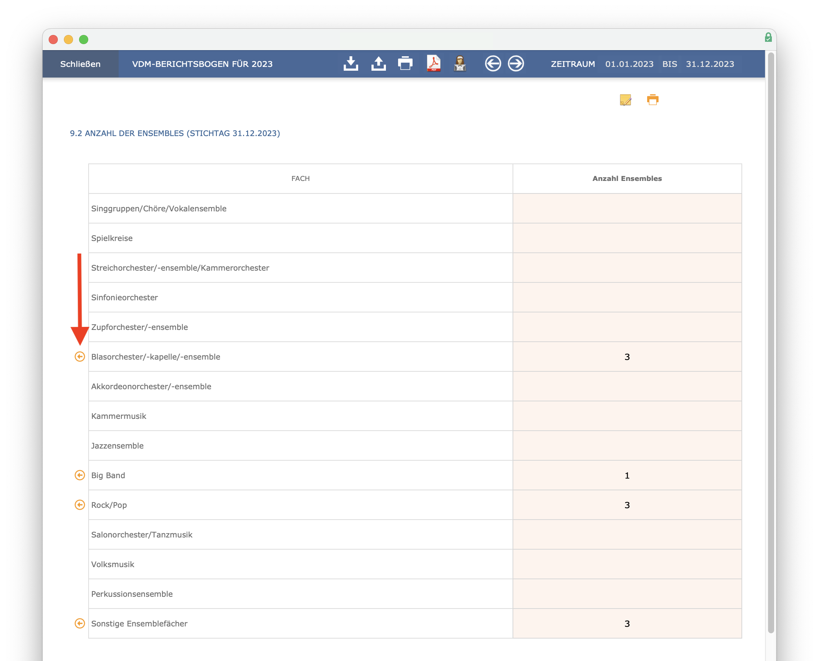This screenshot has width=819, height=661.
Task: Click the user/contact icon in toolbar
Action: 459,64
